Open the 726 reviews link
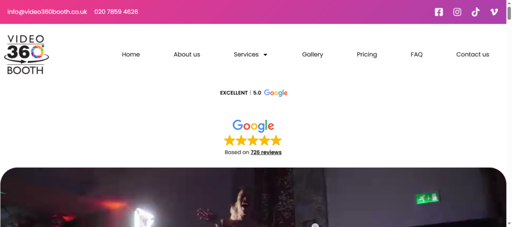 (x=266, y=152)
